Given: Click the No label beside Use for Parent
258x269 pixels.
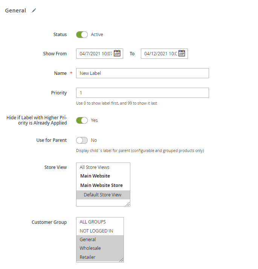Looking at the screenshot, I should coord(94,140).
